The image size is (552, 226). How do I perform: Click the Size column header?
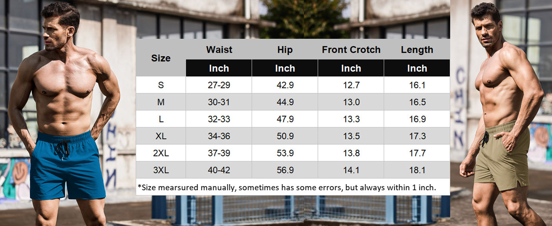(161, 58)
